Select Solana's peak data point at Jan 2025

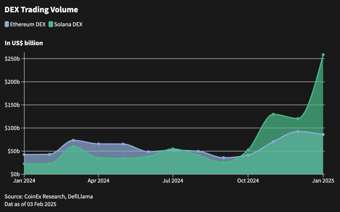323,55
